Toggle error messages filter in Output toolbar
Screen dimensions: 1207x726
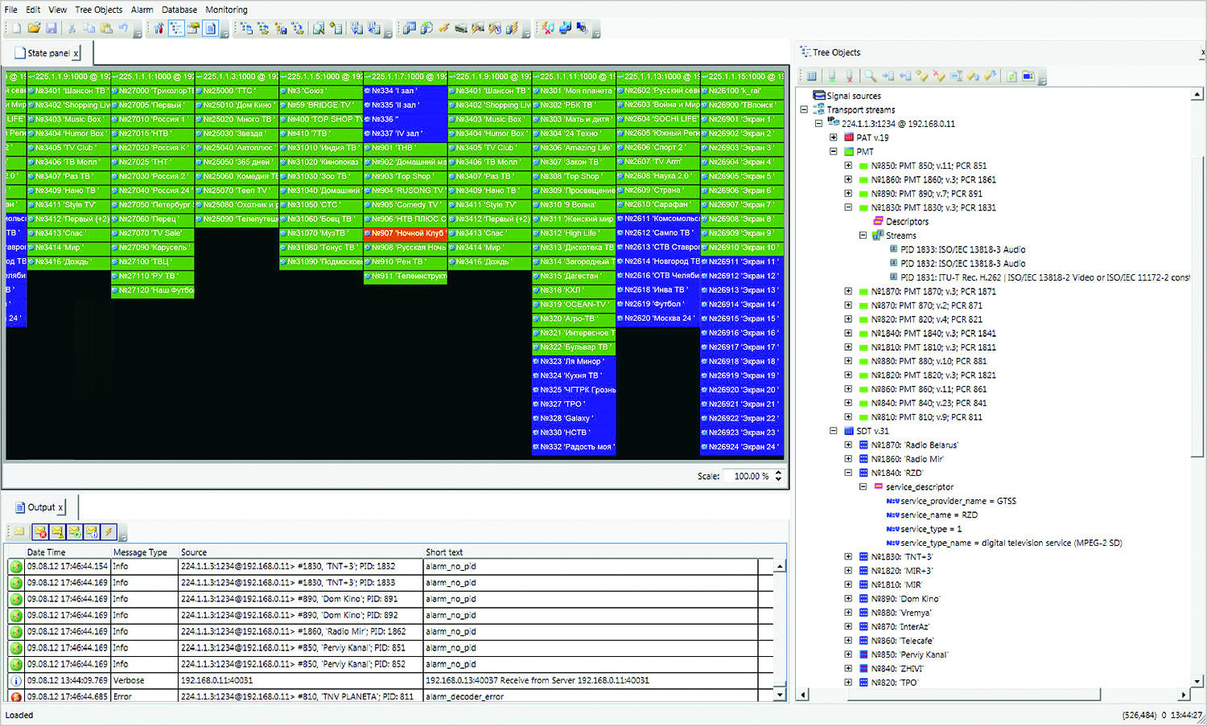[40, 531]
